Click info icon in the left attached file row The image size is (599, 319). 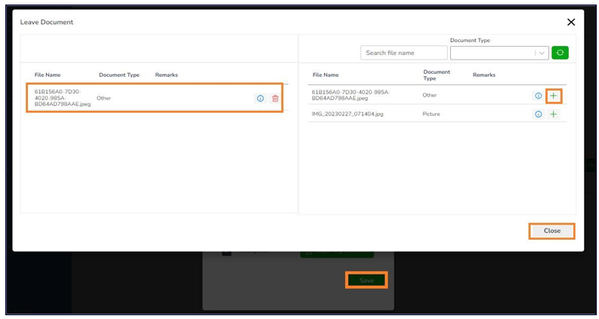click(x=261, y=98)
